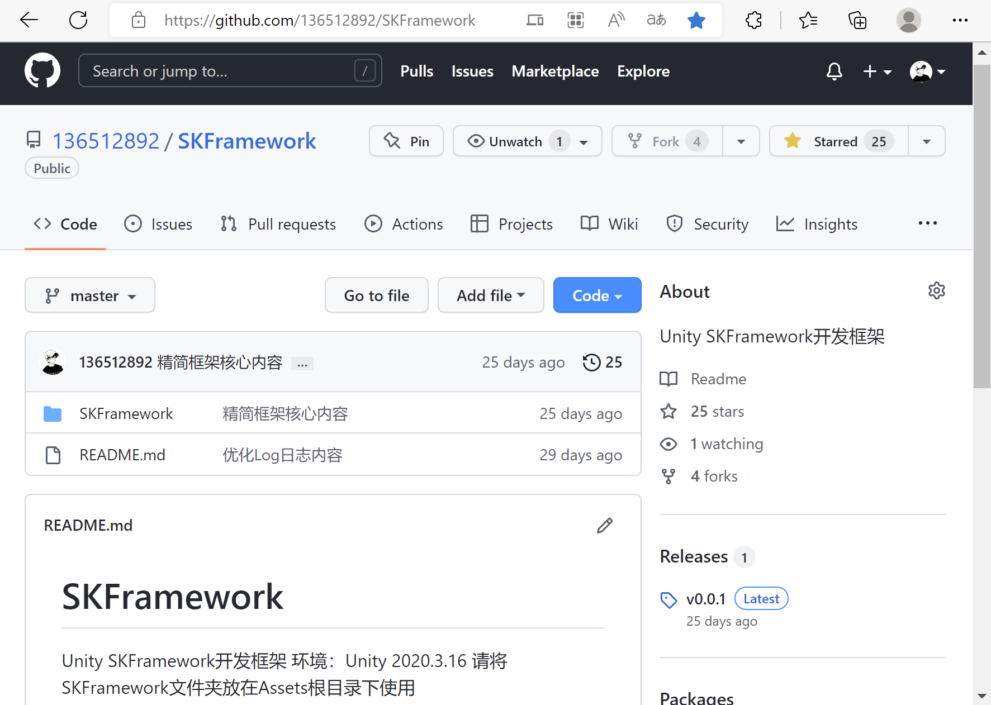Screen dimensions: 991x705
Task: View the 25 commits history
Action: (603, 363)
